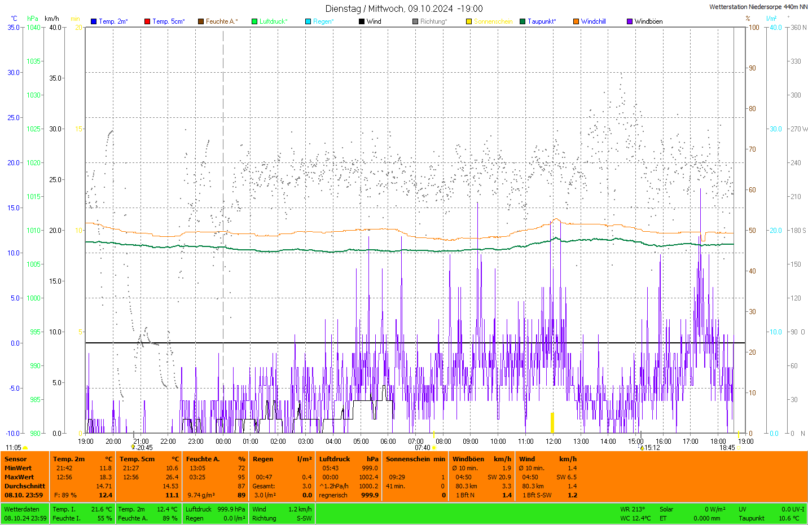Click the Wetterstation Niedersorpe 440m NN text
Image resolution: width=808 pixels, height=525 pixels.
tap(758, 7)
